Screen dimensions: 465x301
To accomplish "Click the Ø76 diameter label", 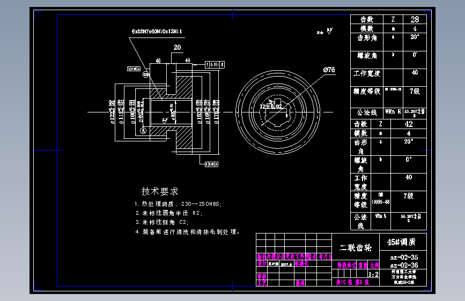I will coord(329,70).
